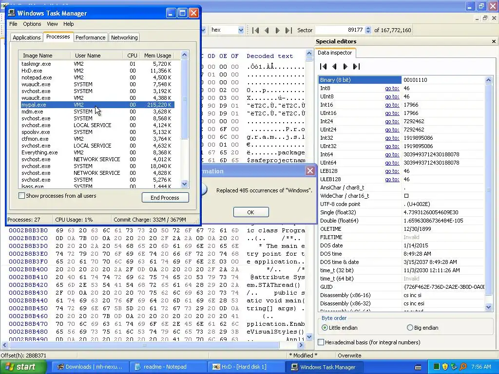Screen dimensions: 499x374
Task: Close the replace information dialog
Action: [x=310, y=171]
